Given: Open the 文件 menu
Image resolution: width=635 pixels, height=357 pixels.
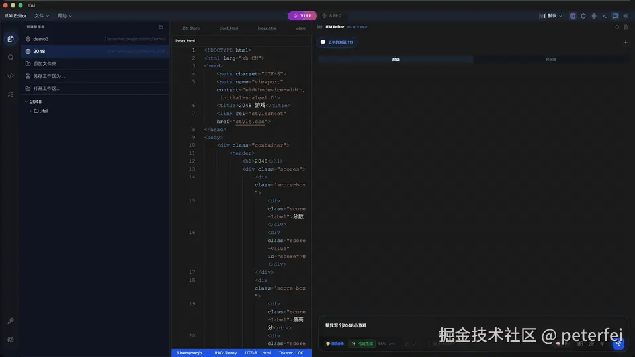Looking at the screenshot, I should tap(41, 16).
